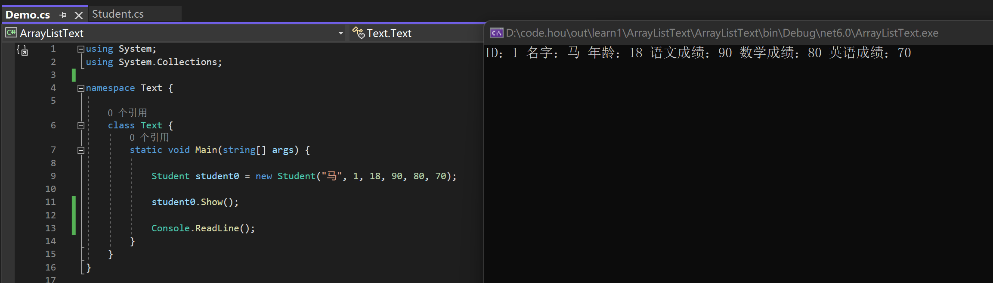Click the C# project icon beside ArrayListText
Viewport: 993px width, 283px height.
pos(11,33)
